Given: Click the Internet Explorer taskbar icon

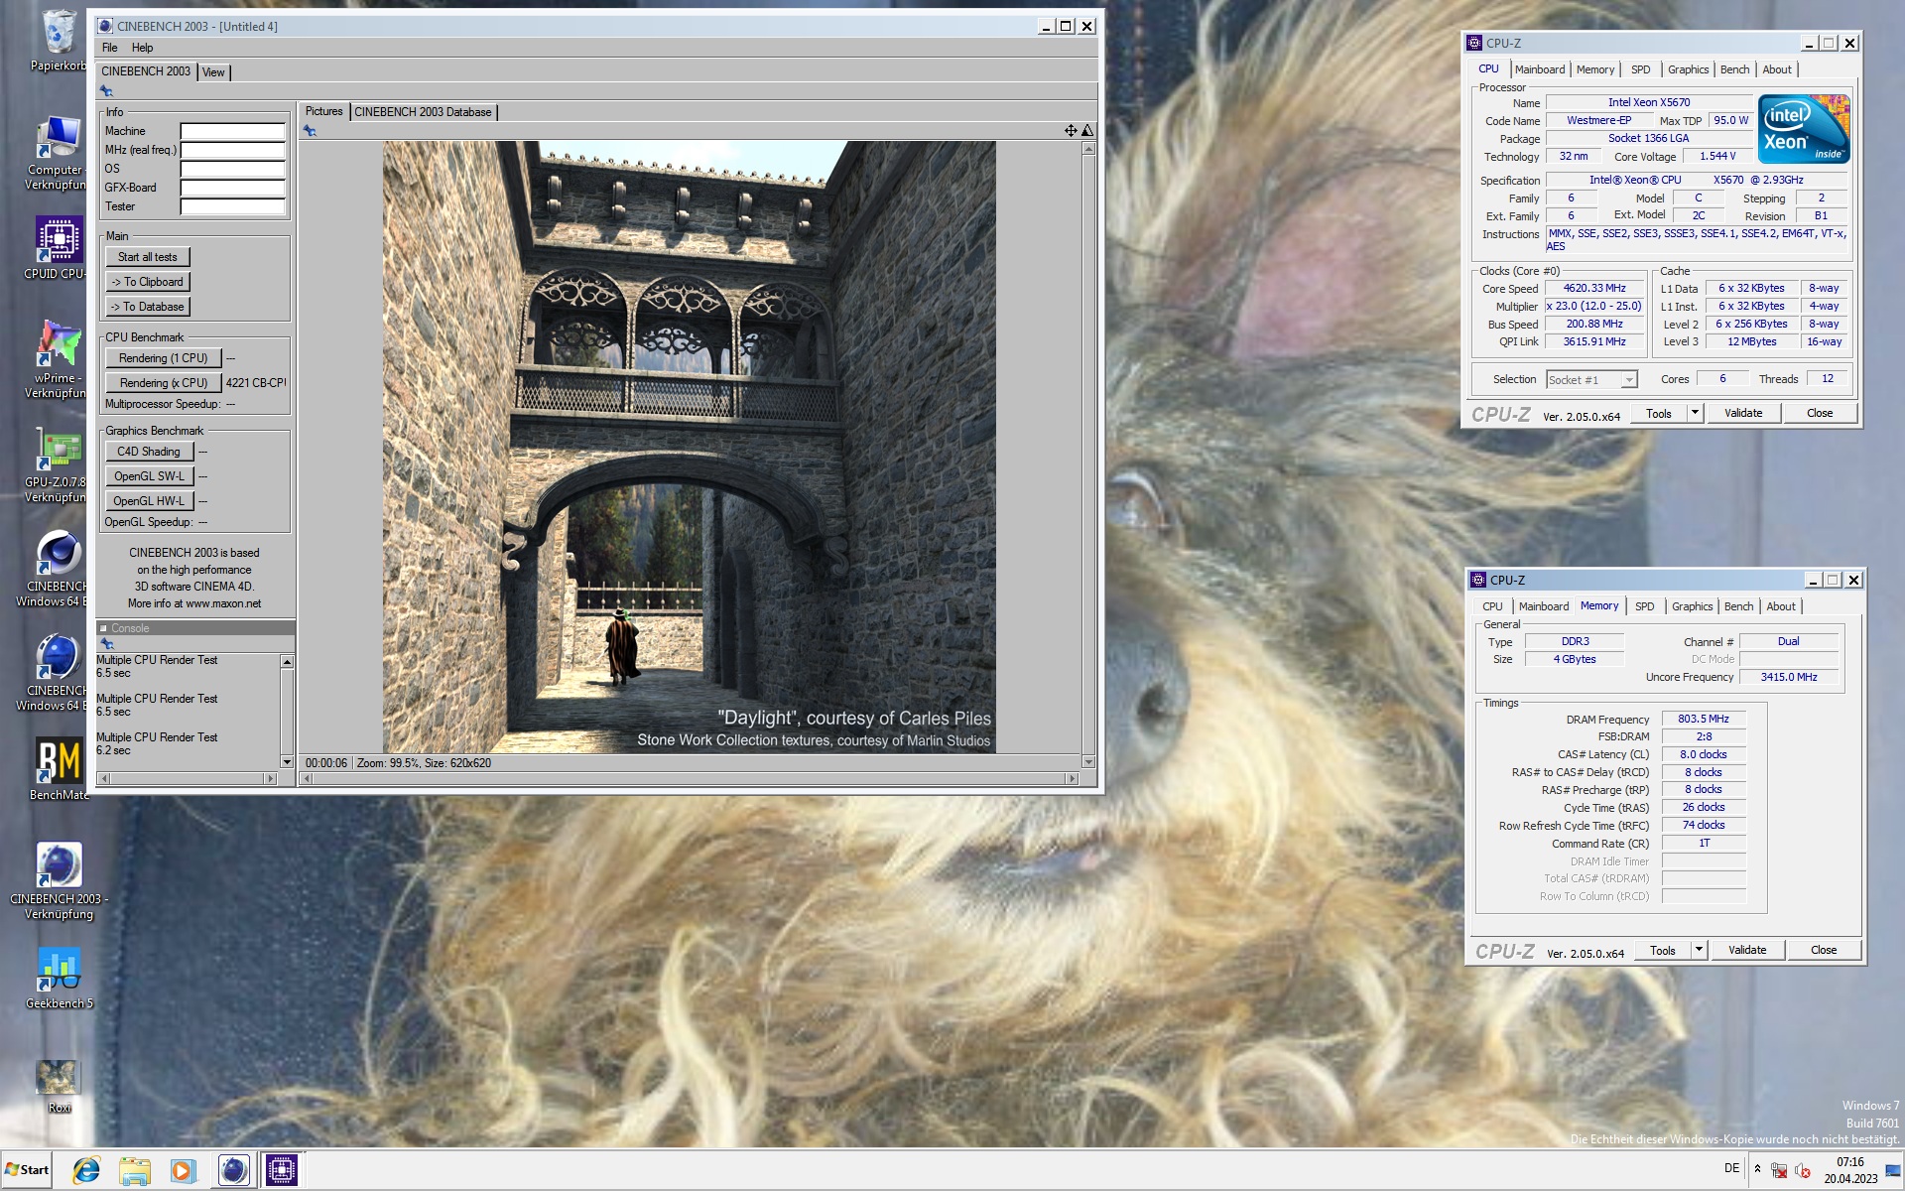Looking at the screenshot, I should (x=86, y=1170).
